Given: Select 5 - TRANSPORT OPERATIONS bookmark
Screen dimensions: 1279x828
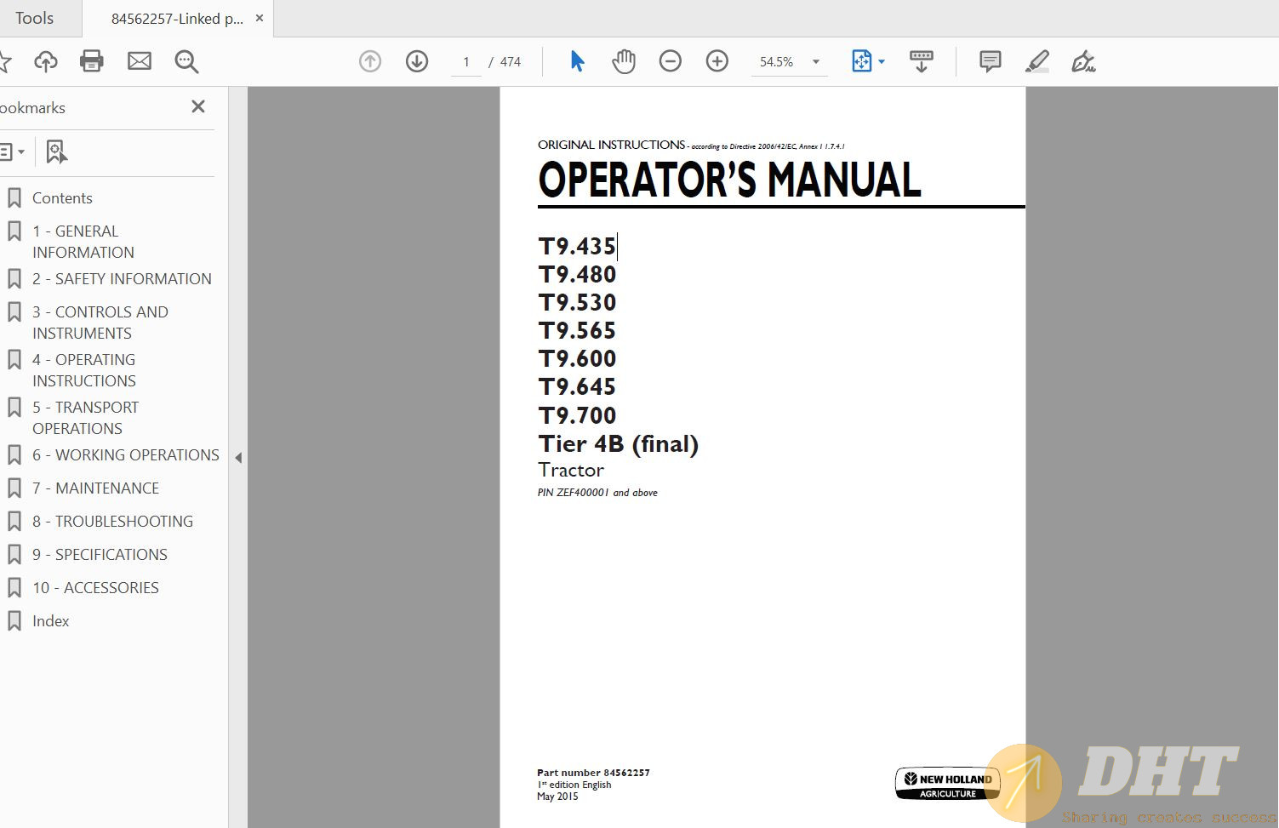Looking at the screenshot, I should click(85, 418).
